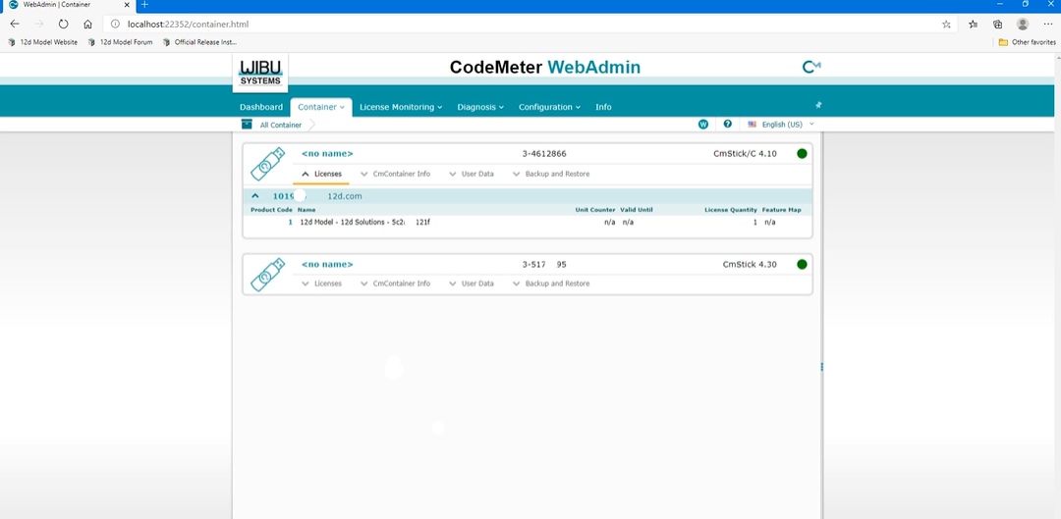Expand Backup and Restore for CmStick 4.30 container
The height and width of the screenshot is (519, 1061).
click(551, 284)
